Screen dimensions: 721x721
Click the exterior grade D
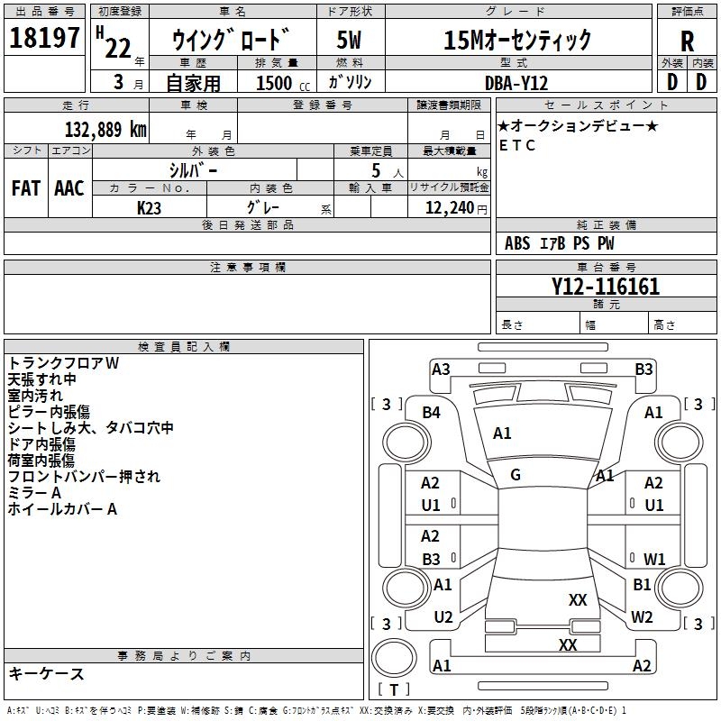(672, 82)
